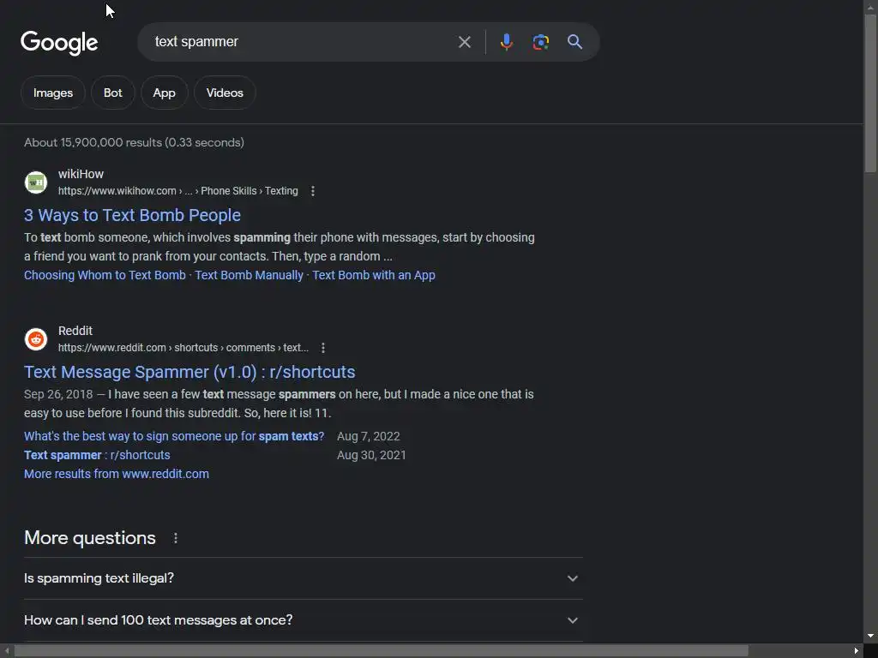Open 'Text Bomb with an App' sublink
The image size is (878, 658).
(374, 275)
